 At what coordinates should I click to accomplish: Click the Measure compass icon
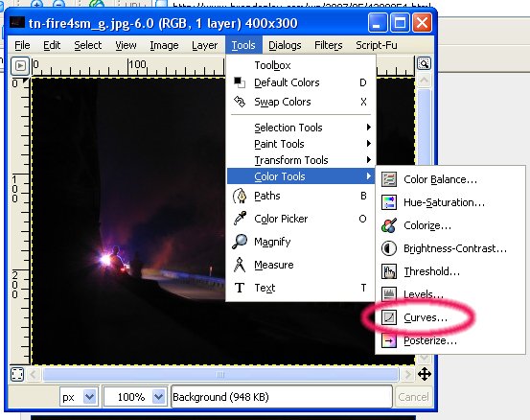(240, 265)
